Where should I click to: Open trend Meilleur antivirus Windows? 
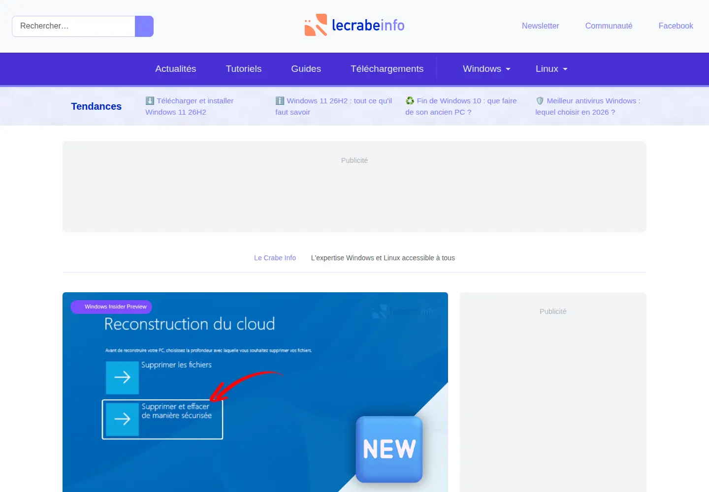[588, 106]
